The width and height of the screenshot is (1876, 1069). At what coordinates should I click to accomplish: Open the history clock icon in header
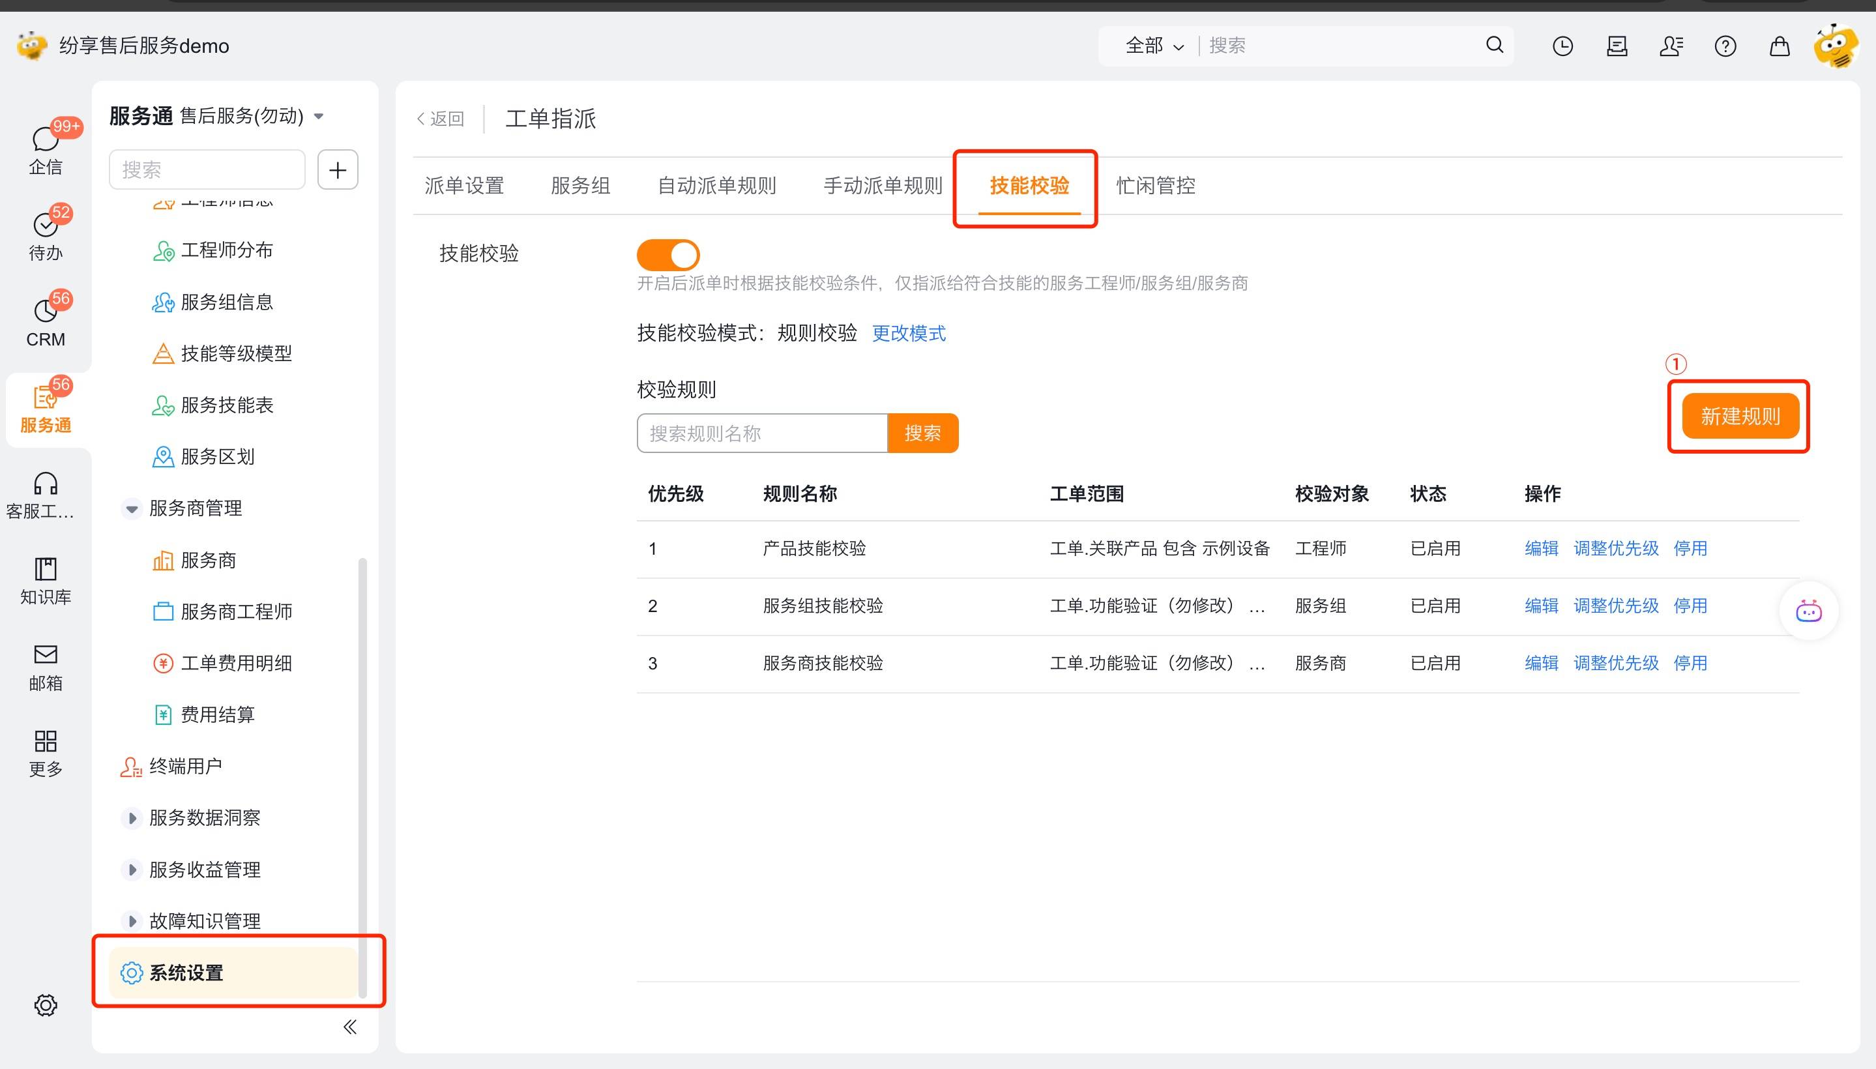click(x=1562, y=46)
